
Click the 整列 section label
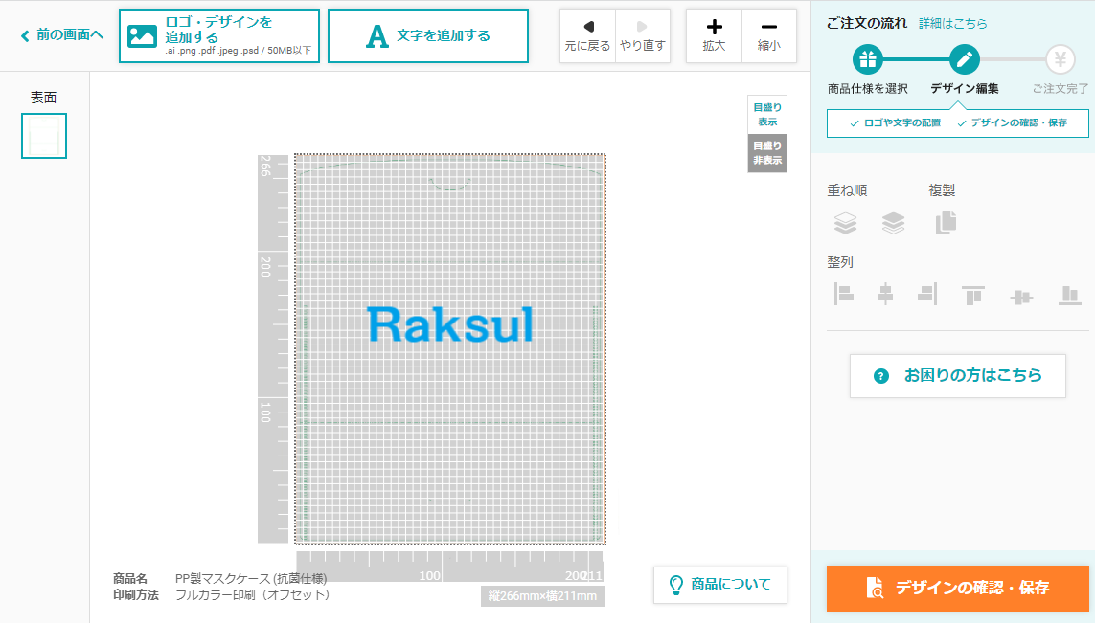[x=840, y=262]
